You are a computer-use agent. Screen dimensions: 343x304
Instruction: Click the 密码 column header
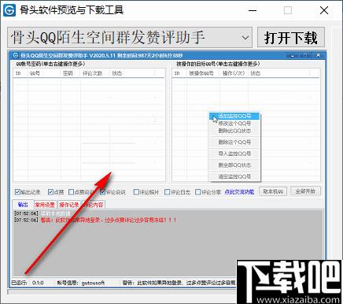tap(70, 73)
